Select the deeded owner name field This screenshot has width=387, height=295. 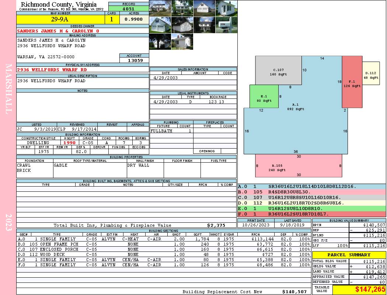(x=83, y=31)
